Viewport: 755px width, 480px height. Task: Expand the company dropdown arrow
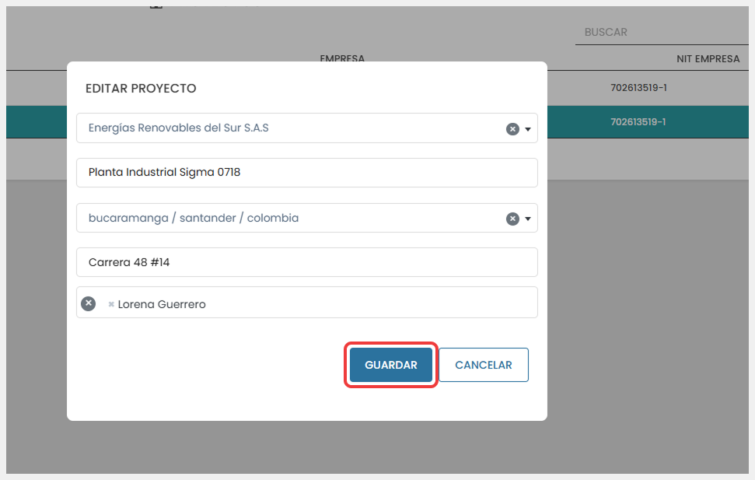(529, 129)
